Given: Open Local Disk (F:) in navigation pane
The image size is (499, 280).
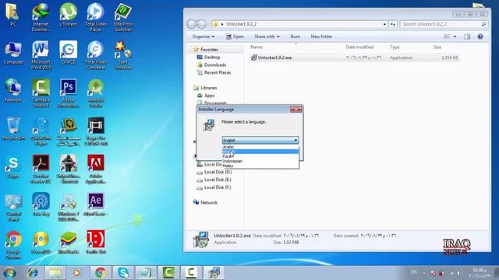Looking at the screenshot, I should click(218, 187).
